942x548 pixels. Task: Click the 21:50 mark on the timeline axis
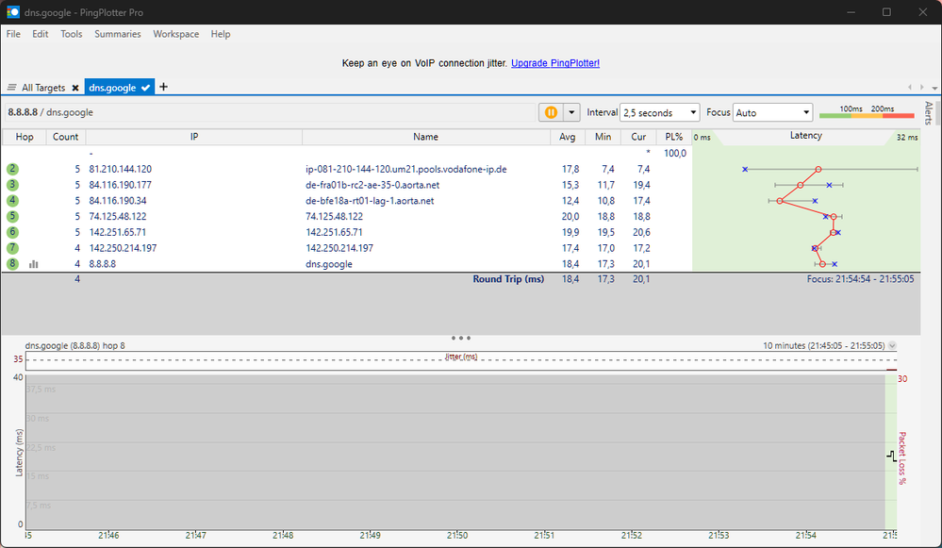457,535
